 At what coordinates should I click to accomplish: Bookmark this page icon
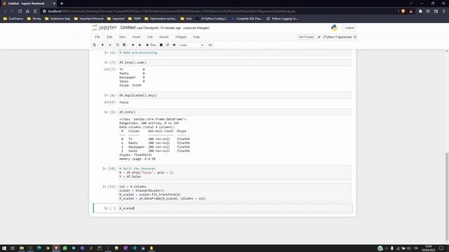point(35,11)
